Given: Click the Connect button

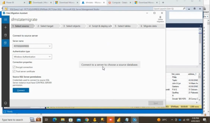Looking at the screenshot, I should 21,90.
